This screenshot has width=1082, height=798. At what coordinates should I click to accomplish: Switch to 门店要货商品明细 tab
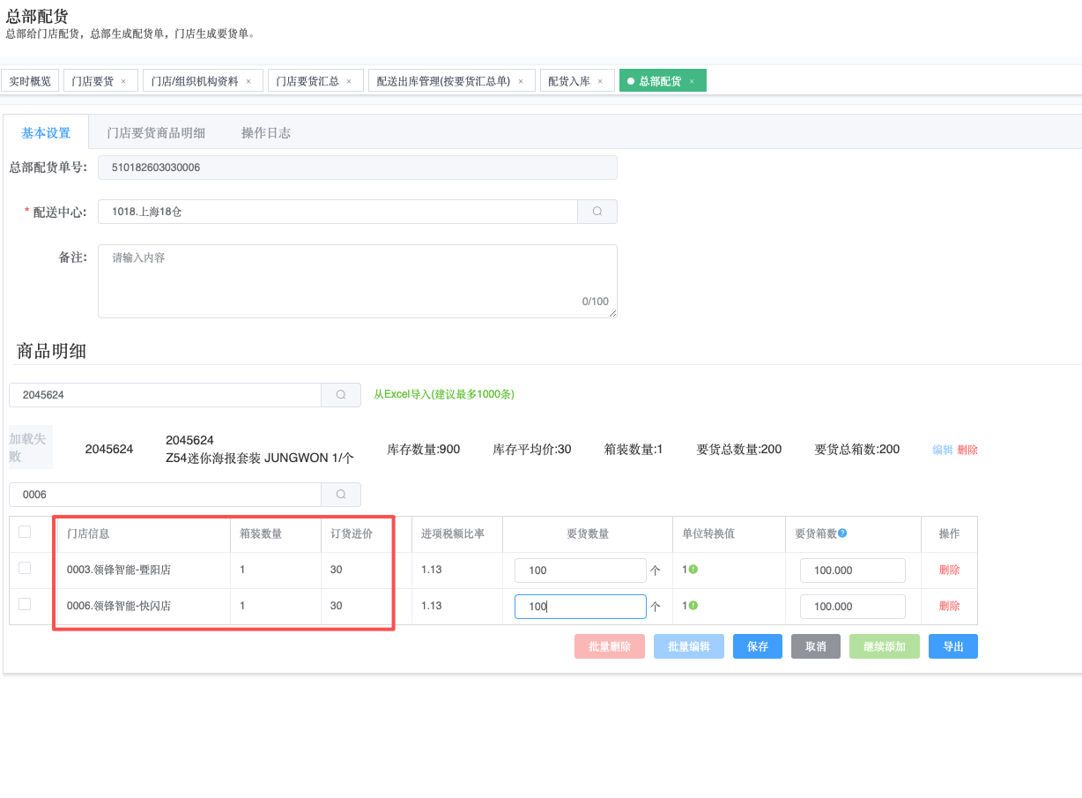[156, 133]
